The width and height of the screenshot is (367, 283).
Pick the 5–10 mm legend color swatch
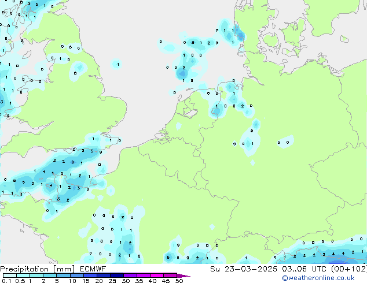pos(63,275)
